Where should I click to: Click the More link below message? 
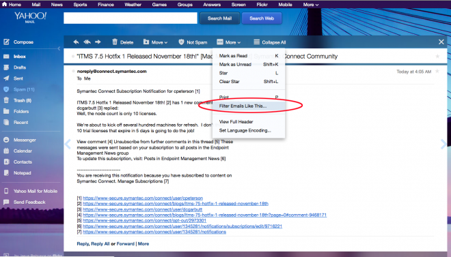pyautogui.click(x=143, y=244)
